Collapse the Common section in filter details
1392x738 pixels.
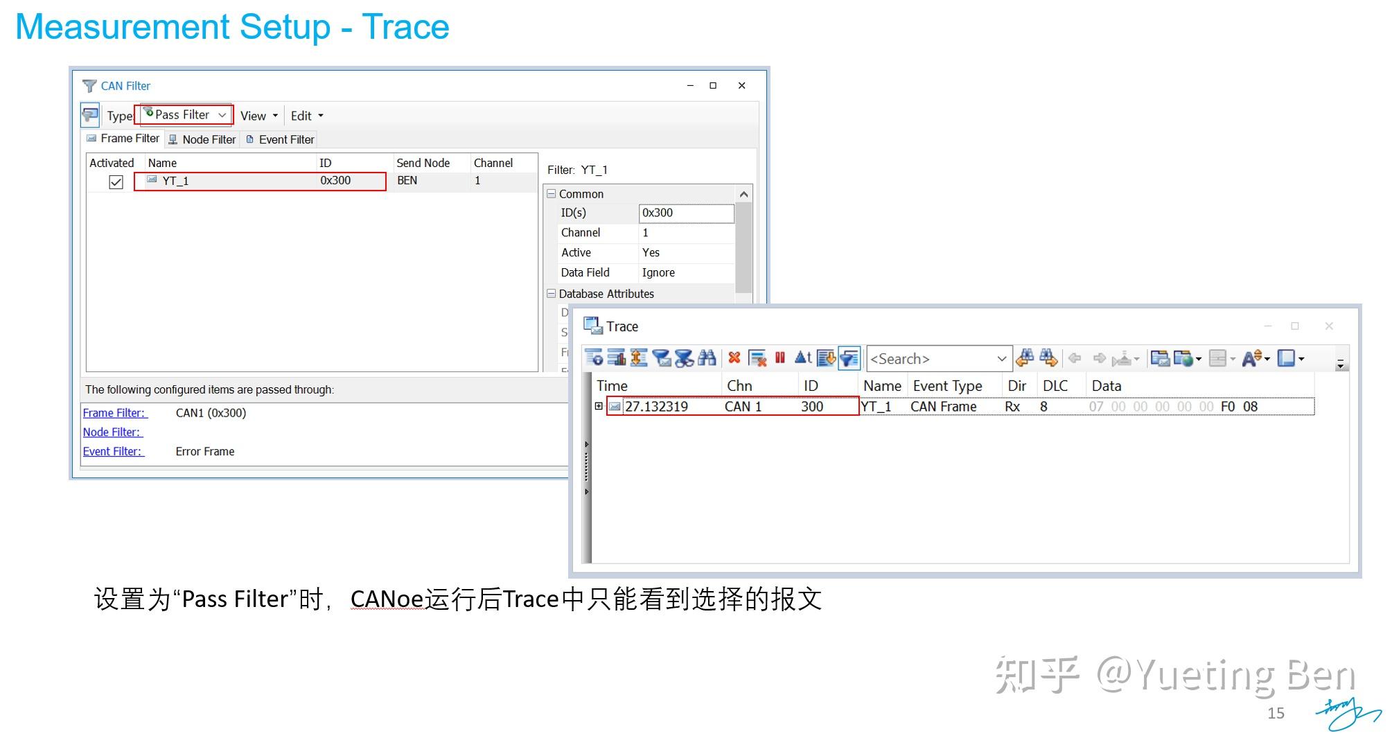tap(552, 194)
